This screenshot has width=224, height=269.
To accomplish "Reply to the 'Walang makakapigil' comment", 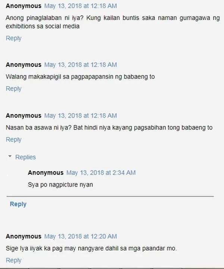I will (13, 89).
